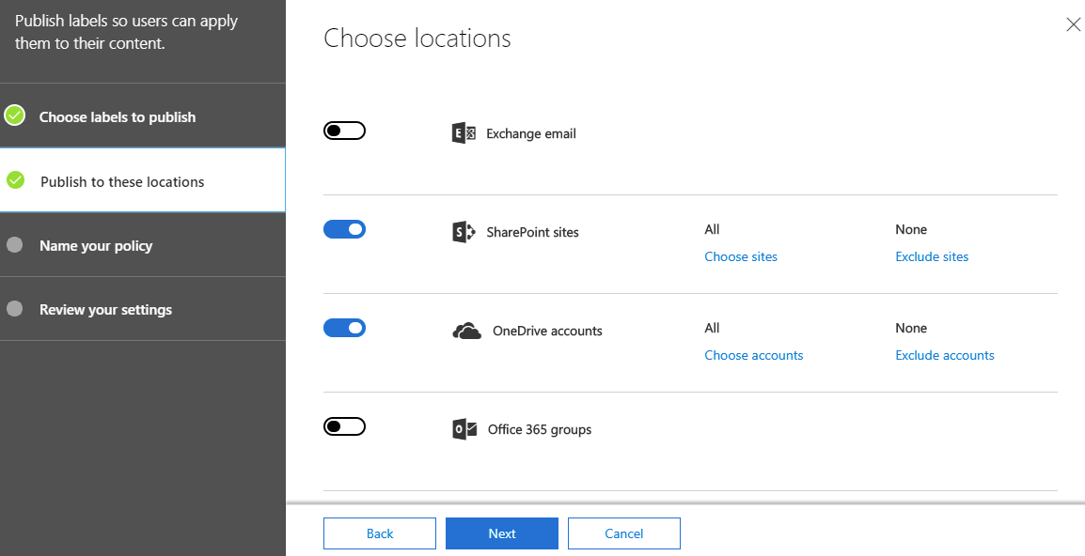Click "All" in the OneDrive accounts row
This screenshot has width=1085, height=556.
tap(712, 328)
